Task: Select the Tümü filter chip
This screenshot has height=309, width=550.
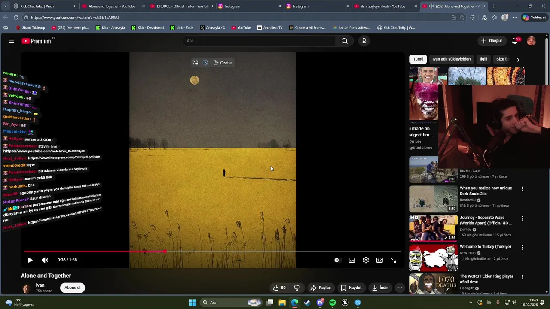Action: [418, 59]
